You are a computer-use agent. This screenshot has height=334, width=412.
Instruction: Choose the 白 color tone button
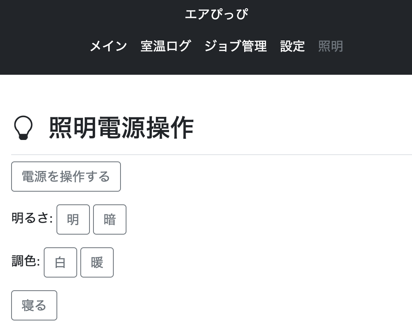click(x=60, y=262)
